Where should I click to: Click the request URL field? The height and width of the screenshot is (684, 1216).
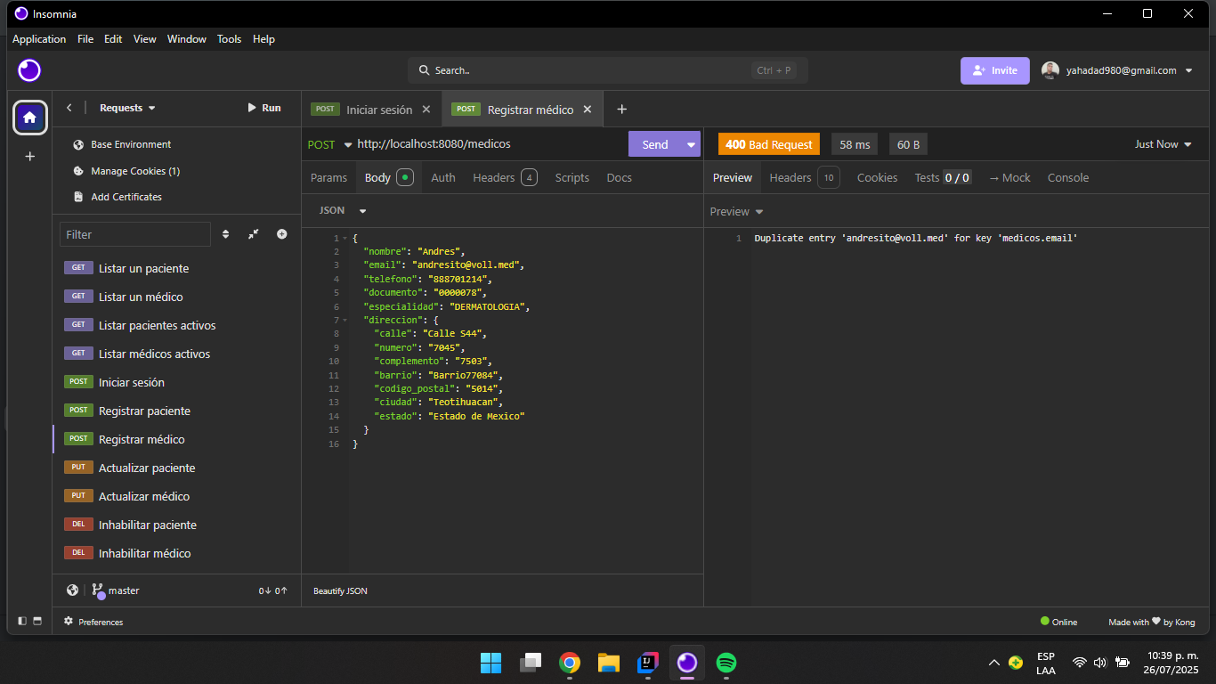coord(490,143)
